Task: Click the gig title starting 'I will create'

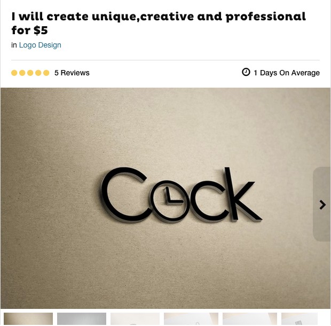Action: pyautogui.click(x=159, y=23)
